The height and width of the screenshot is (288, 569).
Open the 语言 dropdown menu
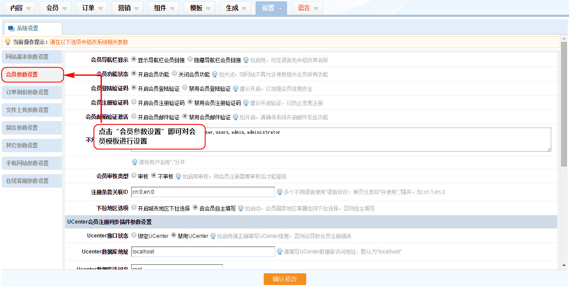click(307, 8)
